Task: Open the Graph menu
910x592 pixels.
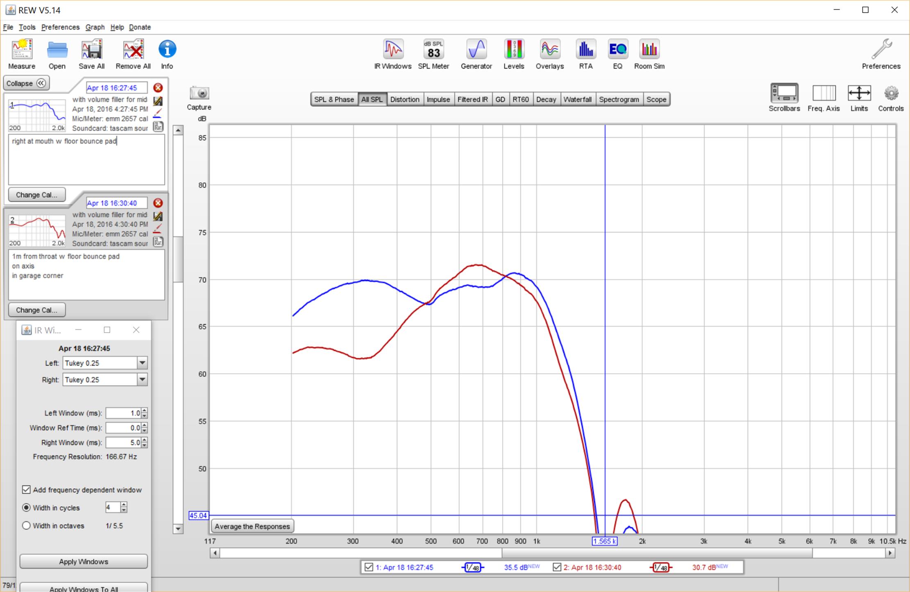Action: point(95,27)
